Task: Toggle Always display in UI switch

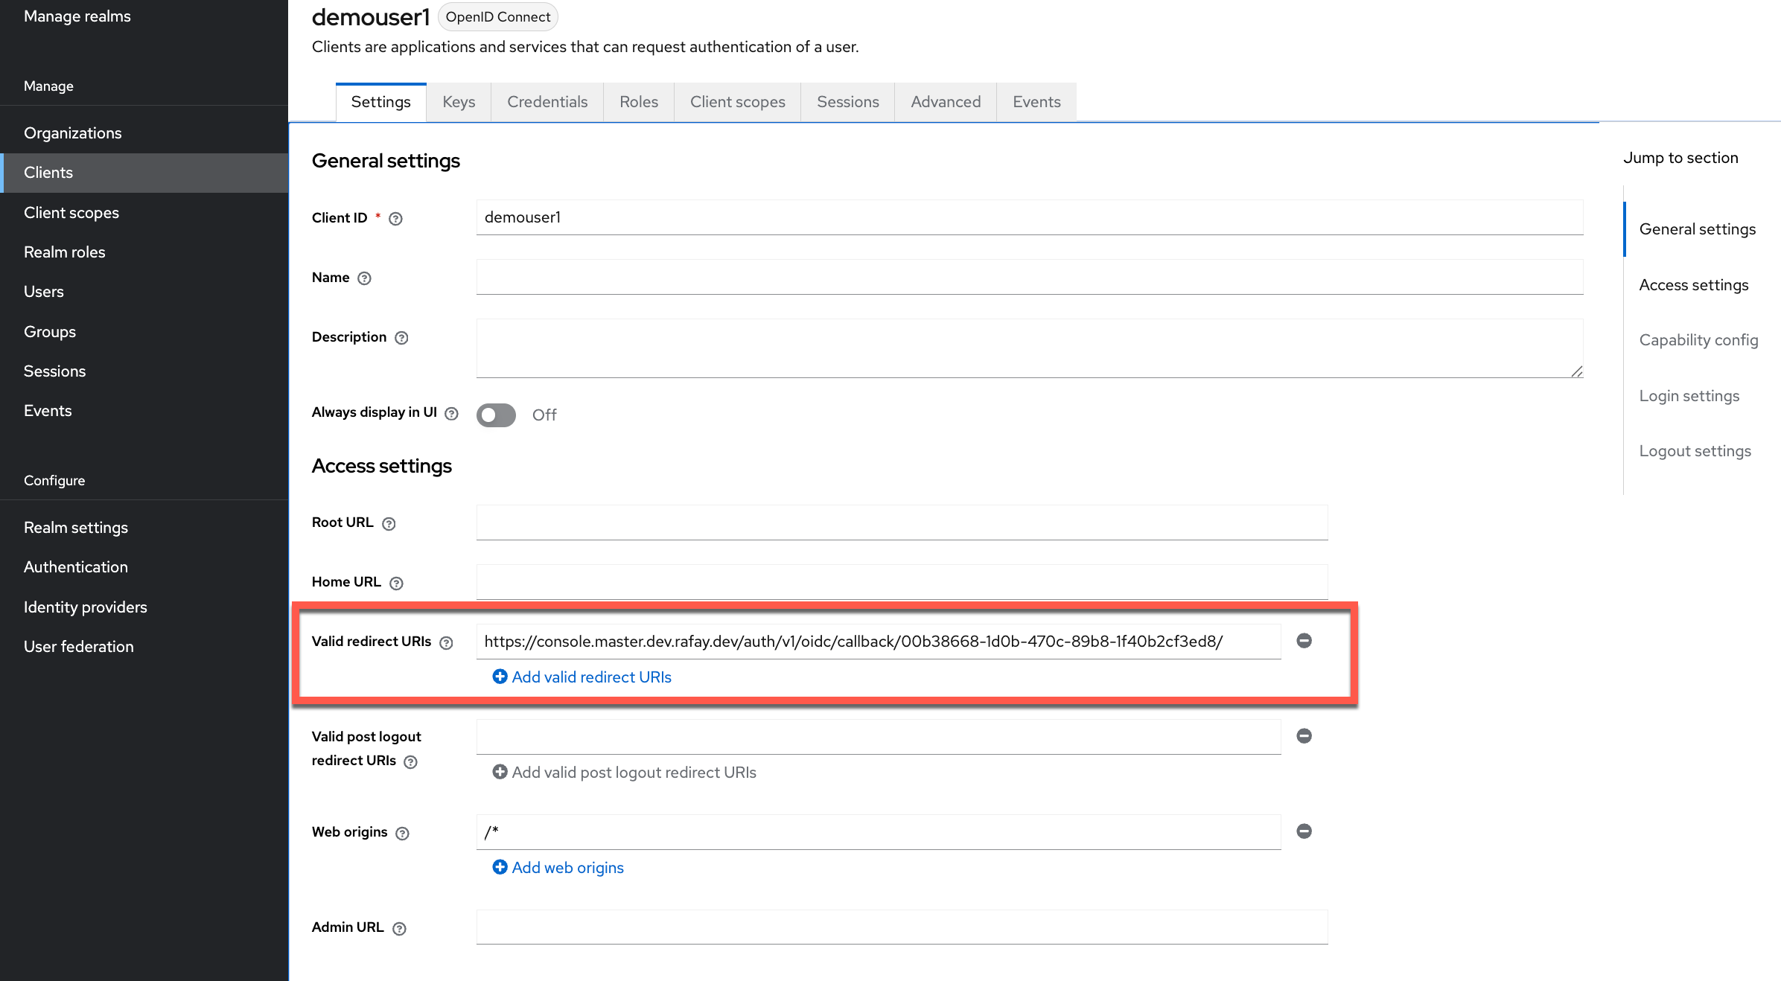Action: pyautogui.click(x=496, y=415)
